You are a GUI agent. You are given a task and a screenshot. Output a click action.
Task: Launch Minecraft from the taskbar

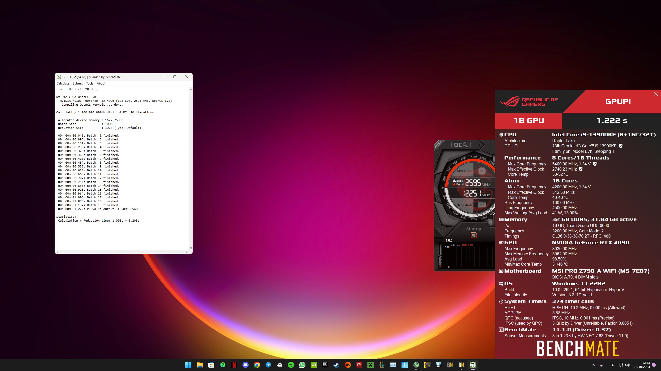(370, 365)
